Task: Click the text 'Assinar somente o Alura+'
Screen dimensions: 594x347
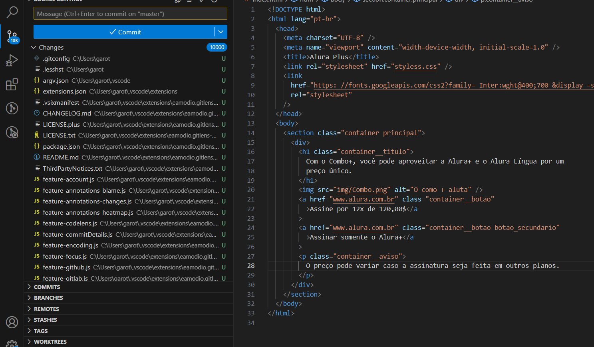Action: [356, 237]
